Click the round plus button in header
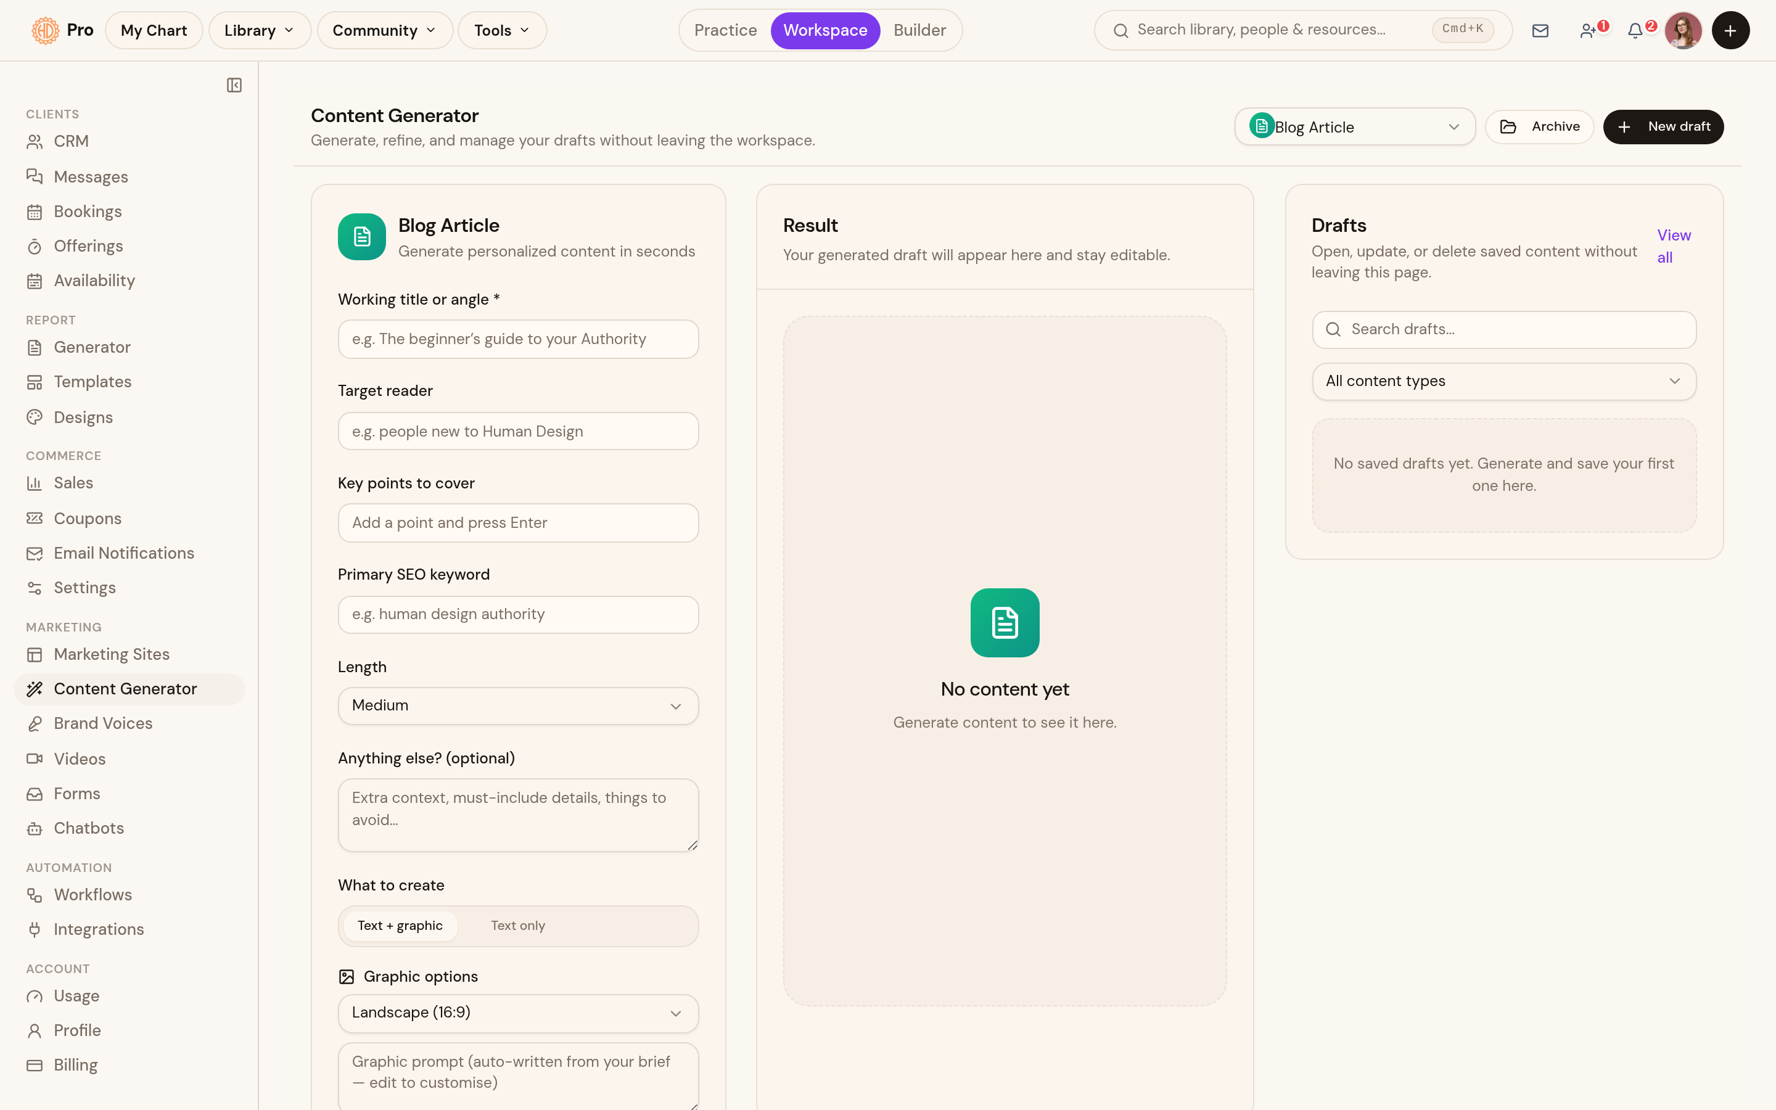The height and width of the screenshot is (1110, 1776). click(1730, 30)
